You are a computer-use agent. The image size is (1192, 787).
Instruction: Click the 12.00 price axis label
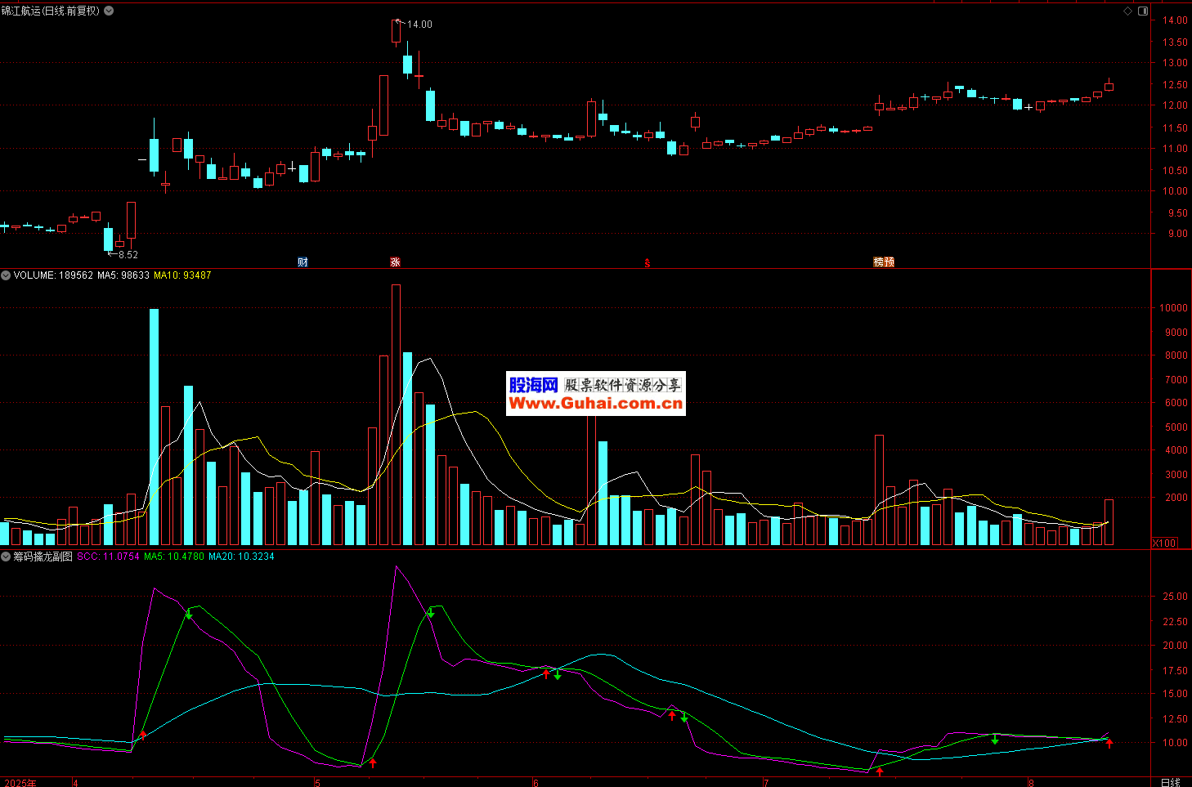(x=1175, y=105)
